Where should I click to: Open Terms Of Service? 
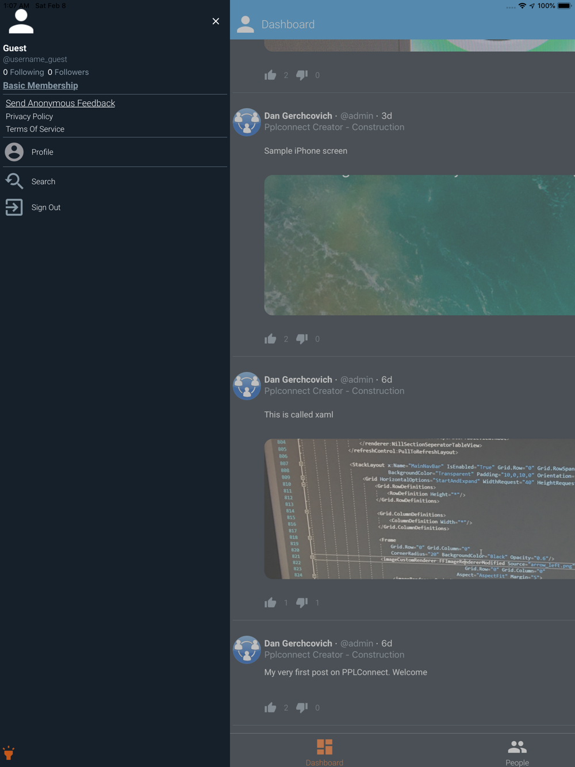(x=35, y=129)
